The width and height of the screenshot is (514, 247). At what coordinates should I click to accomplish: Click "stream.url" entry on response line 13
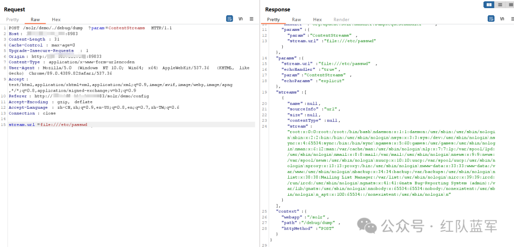point(331,41)
